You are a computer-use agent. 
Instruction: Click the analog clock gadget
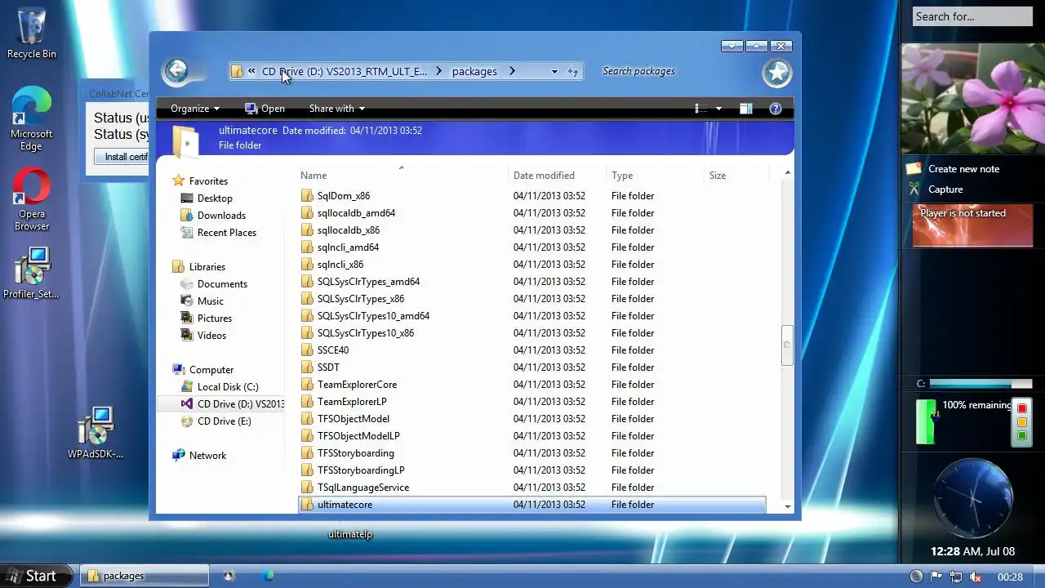[x=972, y=498]
